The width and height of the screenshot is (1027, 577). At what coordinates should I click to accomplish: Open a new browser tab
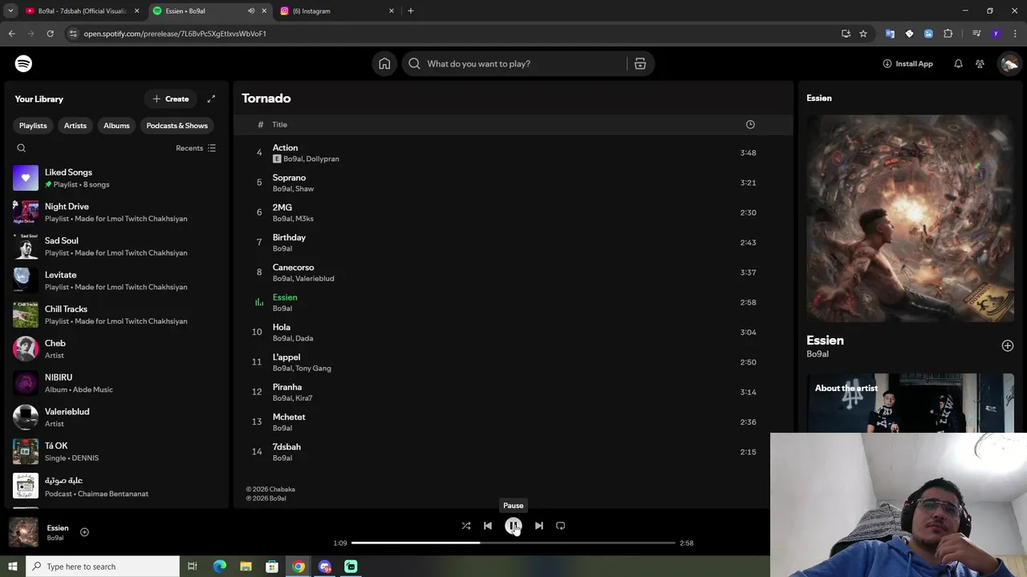(x=411, y=11)
